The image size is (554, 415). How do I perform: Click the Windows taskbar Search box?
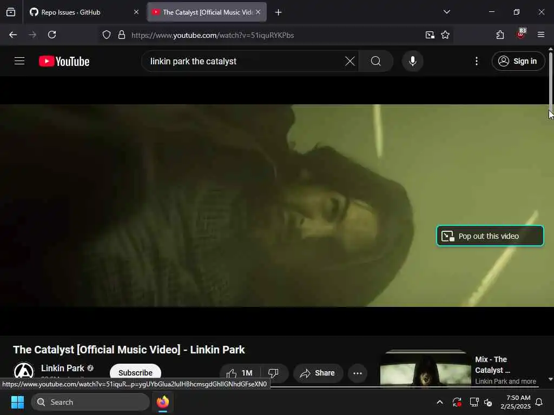coord(90,402)
